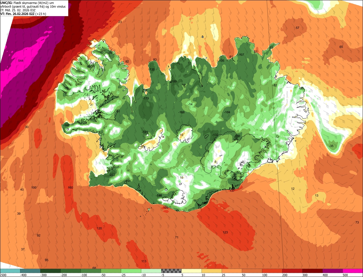Select the dark red 300 to 400 swatch

point(312,271)
